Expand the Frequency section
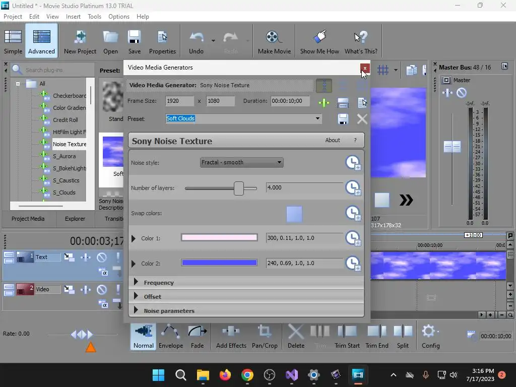Viewport: 516px width, 387px height. (136, 282)
